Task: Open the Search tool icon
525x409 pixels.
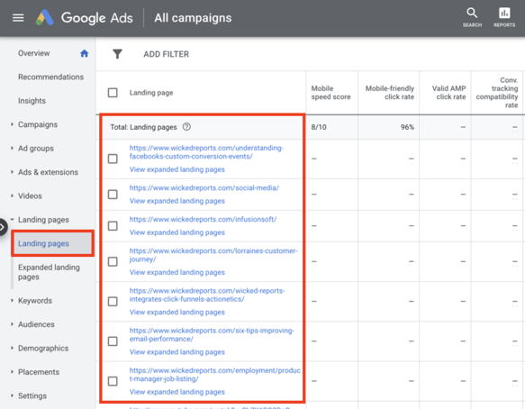Action: coord(472,17)
